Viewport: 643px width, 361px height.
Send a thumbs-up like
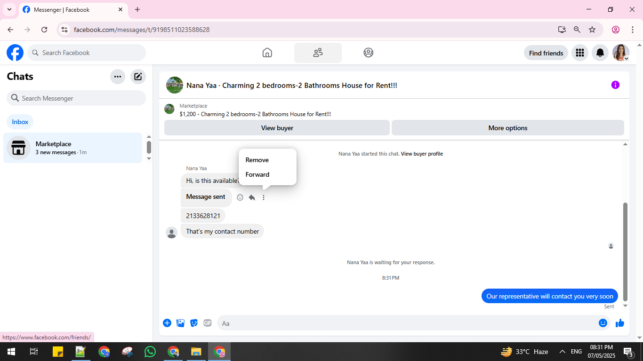[620, 323]
